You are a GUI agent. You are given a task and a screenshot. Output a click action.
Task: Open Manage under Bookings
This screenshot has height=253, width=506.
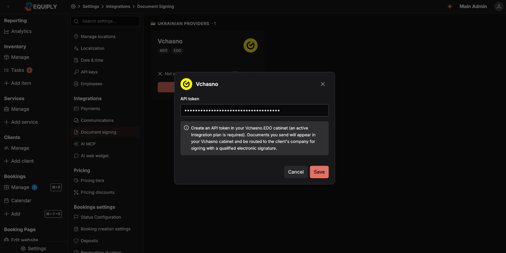pos(17,187)
